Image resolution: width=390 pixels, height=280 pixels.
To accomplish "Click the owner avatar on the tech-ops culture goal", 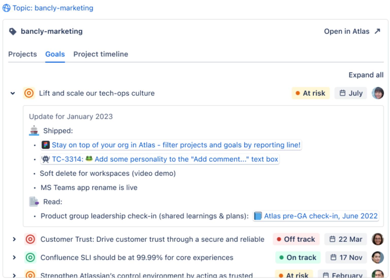I will [x=378, y=93].
